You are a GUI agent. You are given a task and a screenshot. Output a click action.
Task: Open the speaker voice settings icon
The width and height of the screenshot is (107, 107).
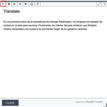26,4
